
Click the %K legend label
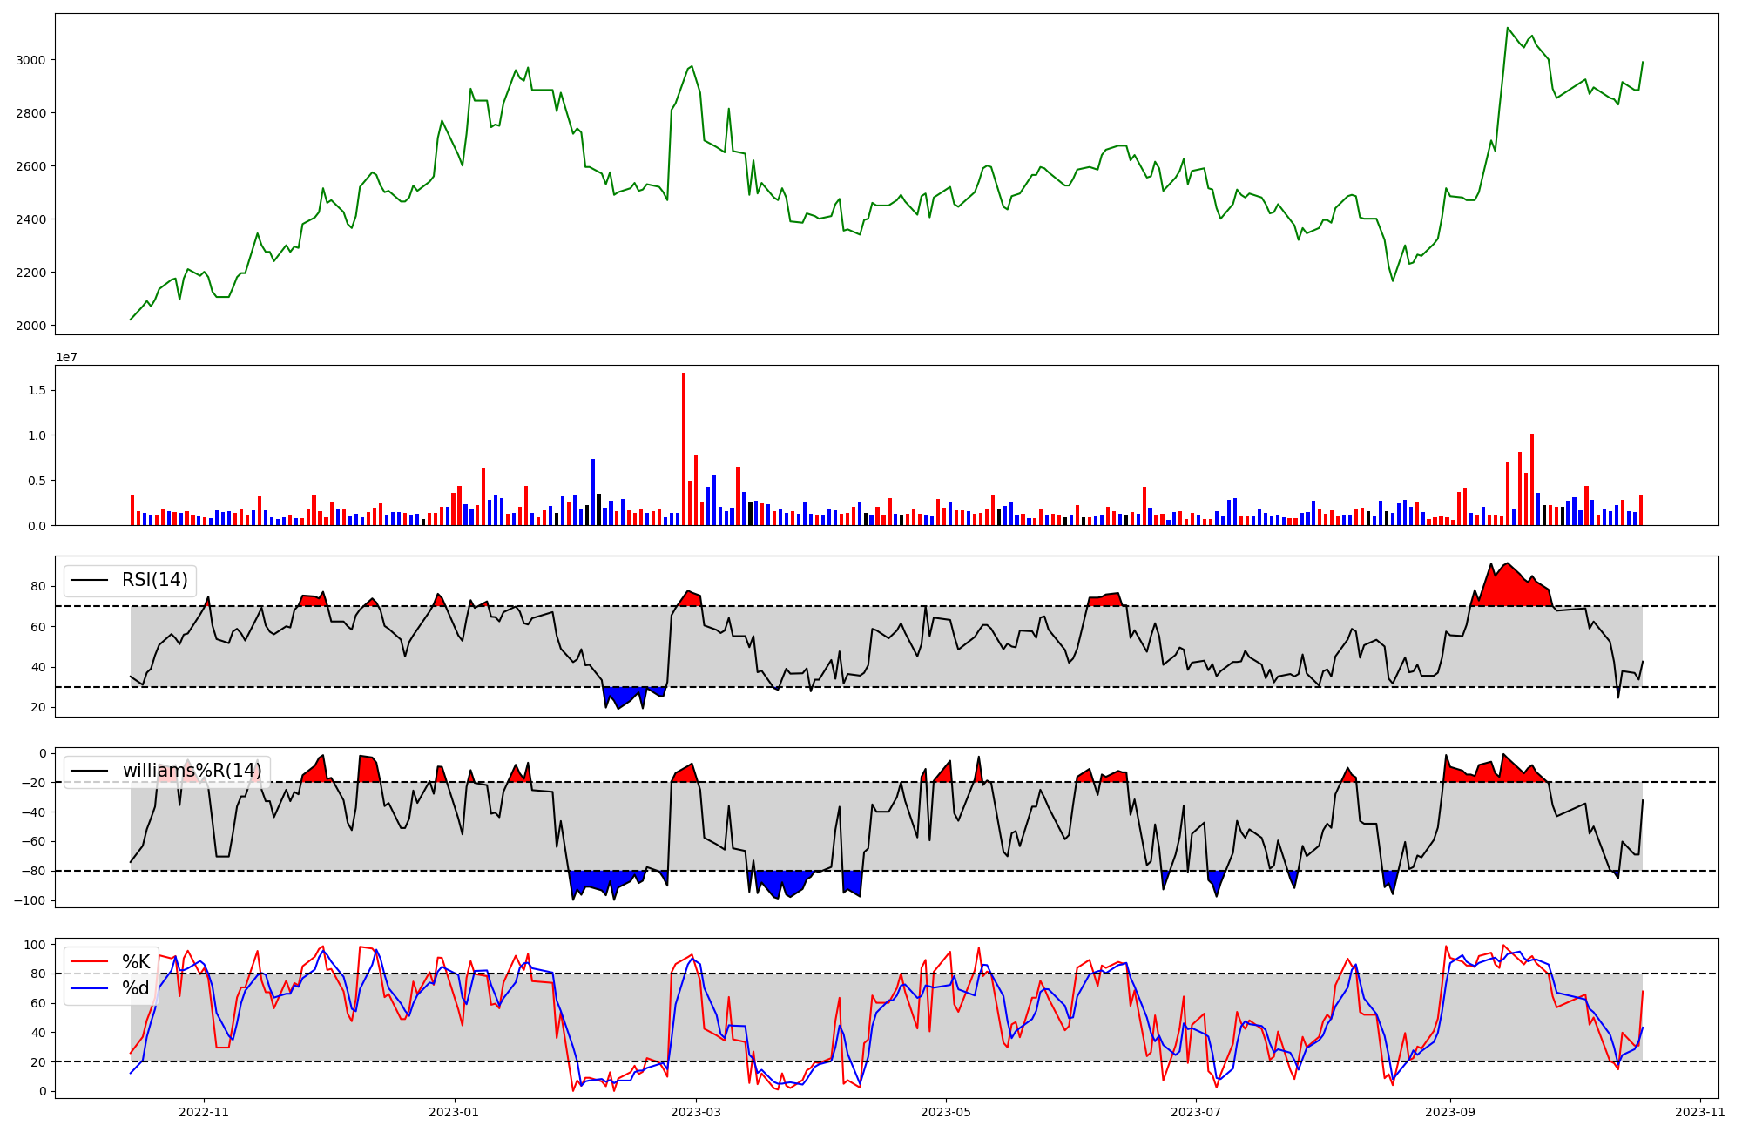(136, 962)
